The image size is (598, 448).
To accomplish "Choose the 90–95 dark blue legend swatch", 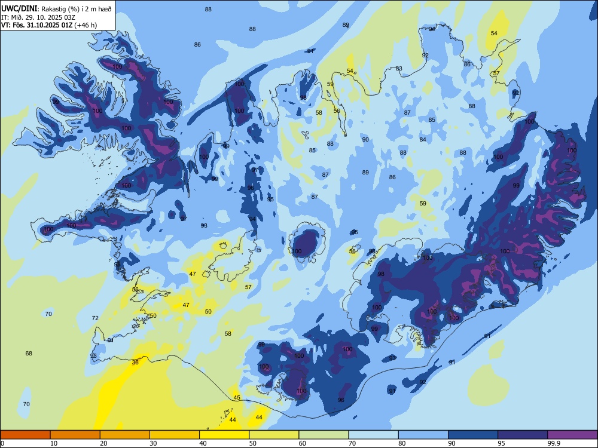I will pyautogui.click(x=473, y=435).
